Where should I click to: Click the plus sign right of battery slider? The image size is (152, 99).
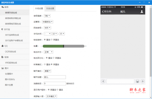pyautogui.click(x=86, y=46)
